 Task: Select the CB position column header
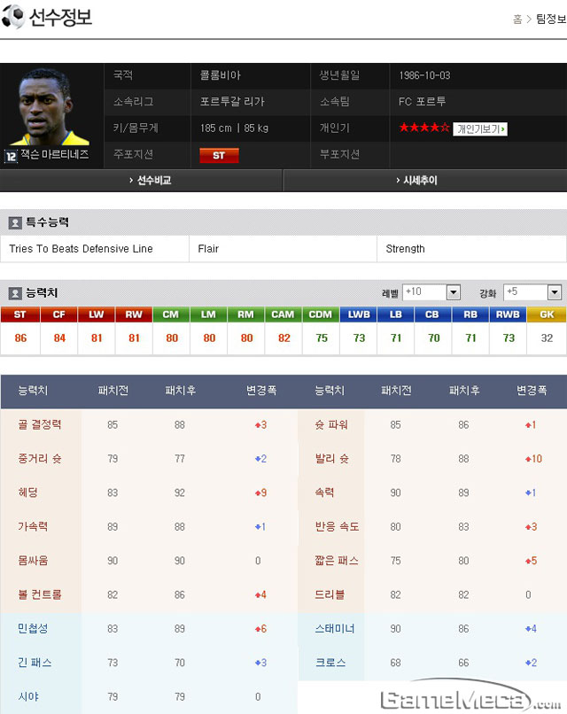[432, 314]
